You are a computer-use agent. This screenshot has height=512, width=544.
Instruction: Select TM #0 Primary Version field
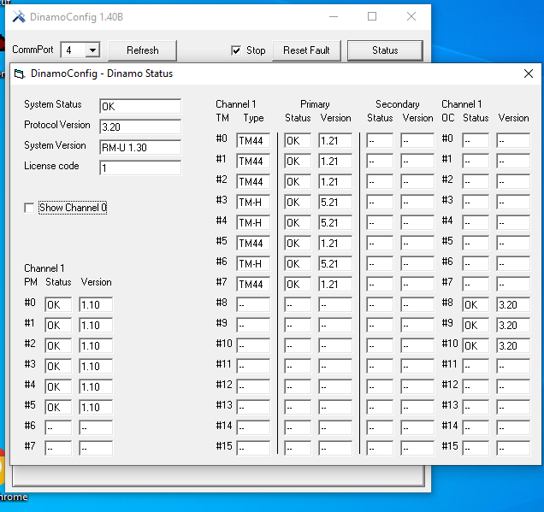(335, 141)
